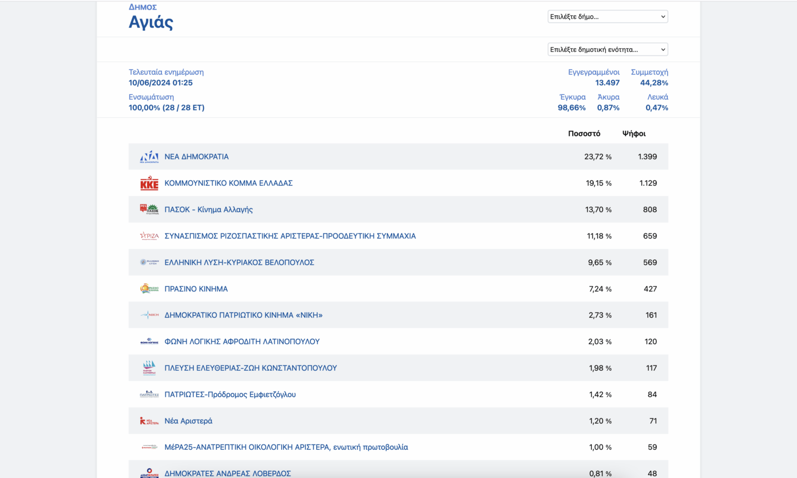Click the 7,24 % percentage cell
Screen dimensions: 797x478
coord(600,289)
